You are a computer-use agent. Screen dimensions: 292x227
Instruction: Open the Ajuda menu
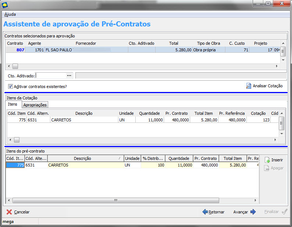(x=10, y=14)
